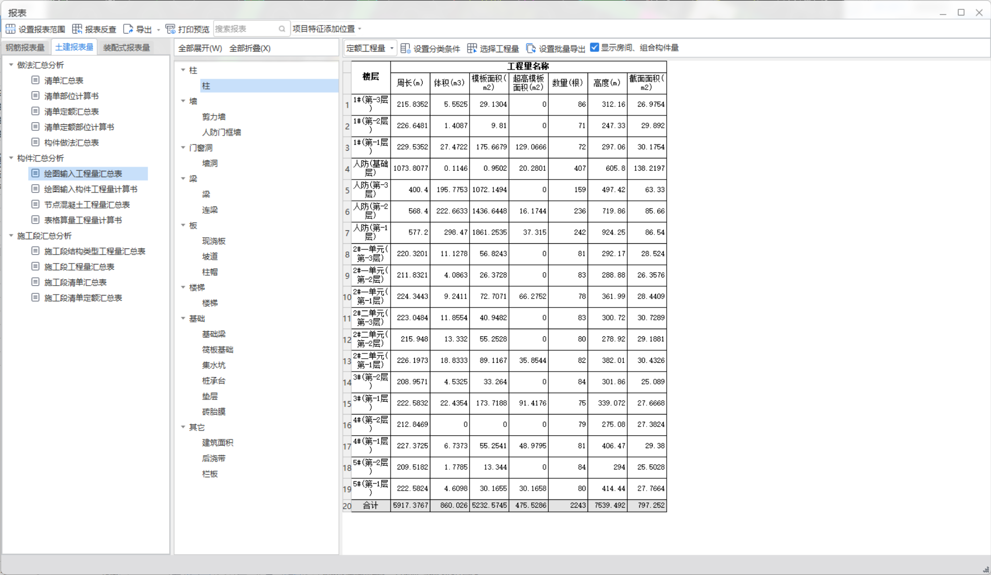Select 剪力墙 in the component tree

coord(214,117)
